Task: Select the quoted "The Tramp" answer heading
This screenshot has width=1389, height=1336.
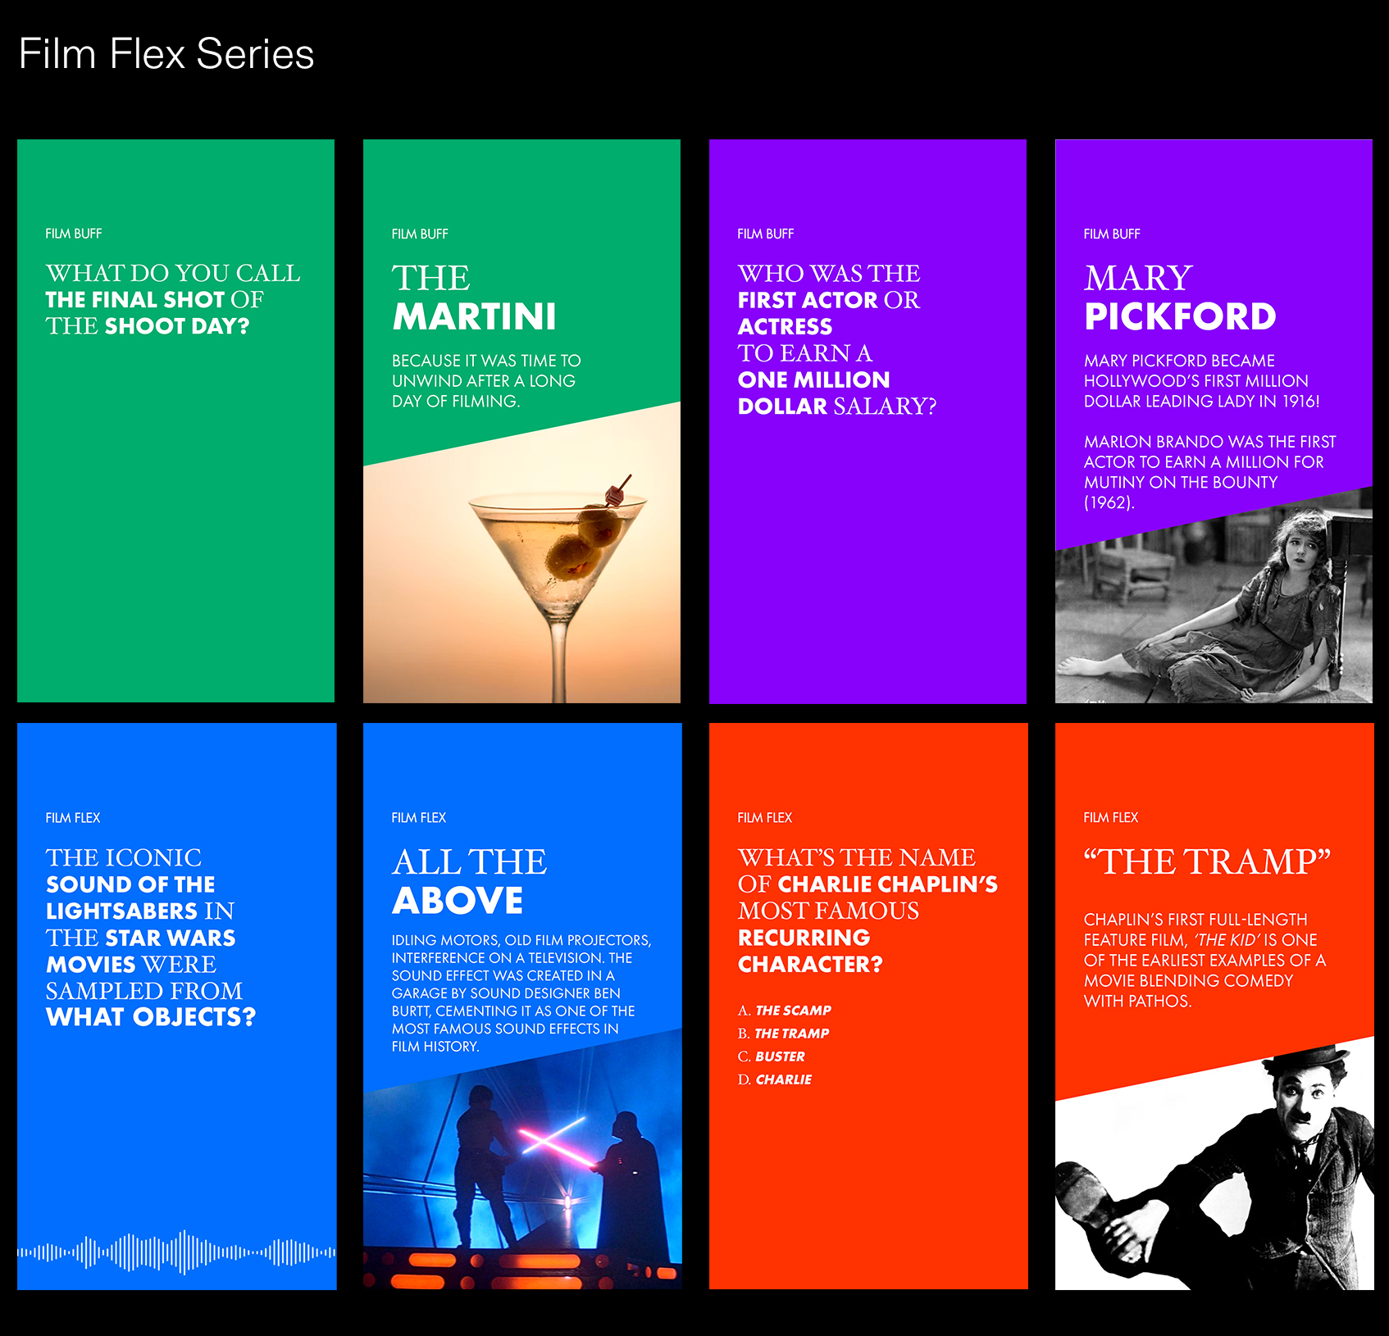Action: 1207,861
